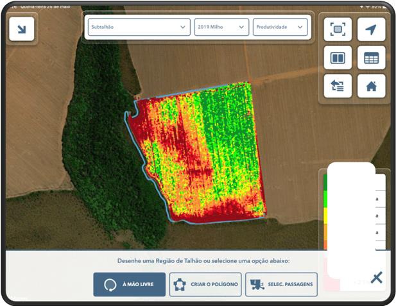The height and width of the screenshot is (306, 396).
Task: Close the drawing panel with the X
Action: (x=377, y=277)
